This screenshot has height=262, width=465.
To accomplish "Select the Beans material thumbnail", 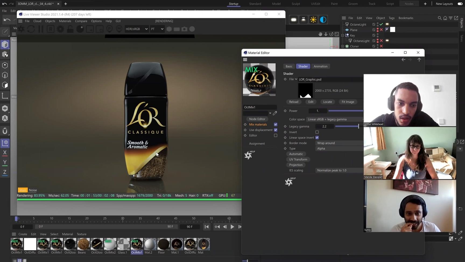I will coord(83,244).
